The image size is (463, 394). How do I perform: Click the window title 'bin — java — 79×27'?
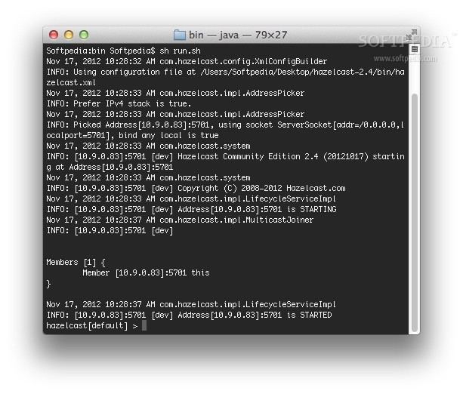coord(238,35)
